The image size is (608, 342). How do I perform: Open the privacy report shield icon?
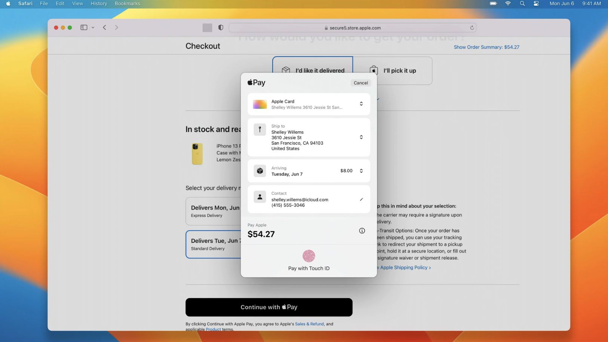[x=221, y=27]
